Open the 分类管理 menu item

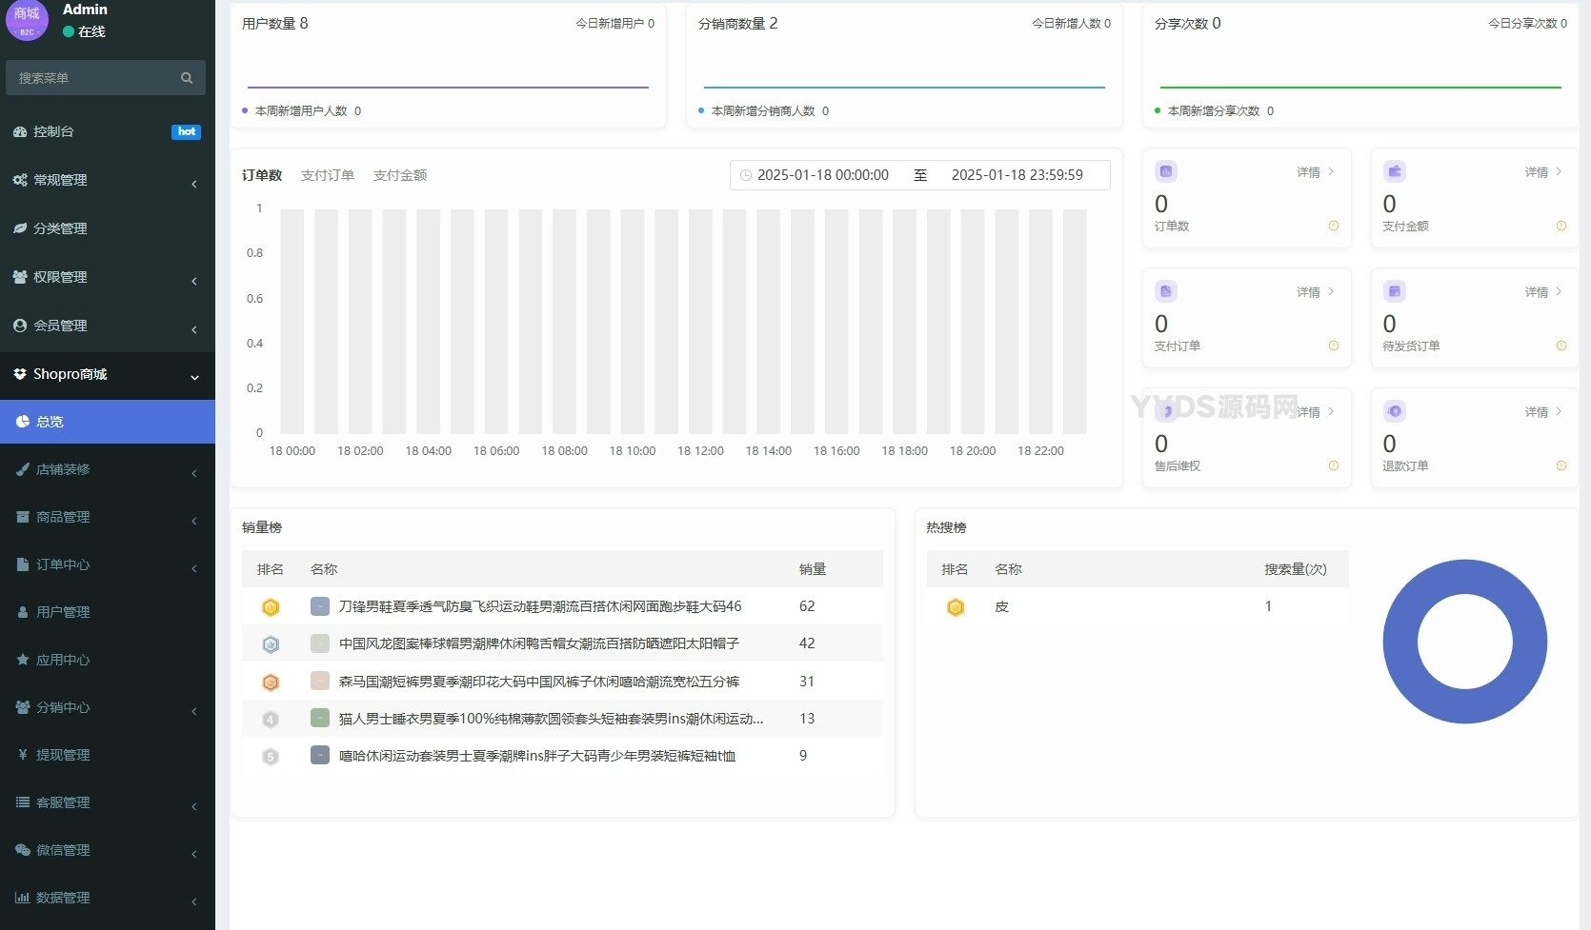tap(60, 228)
